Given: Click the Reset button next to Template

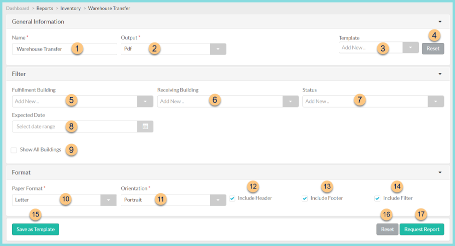Looking at the screenshot, I should (432, 48).
